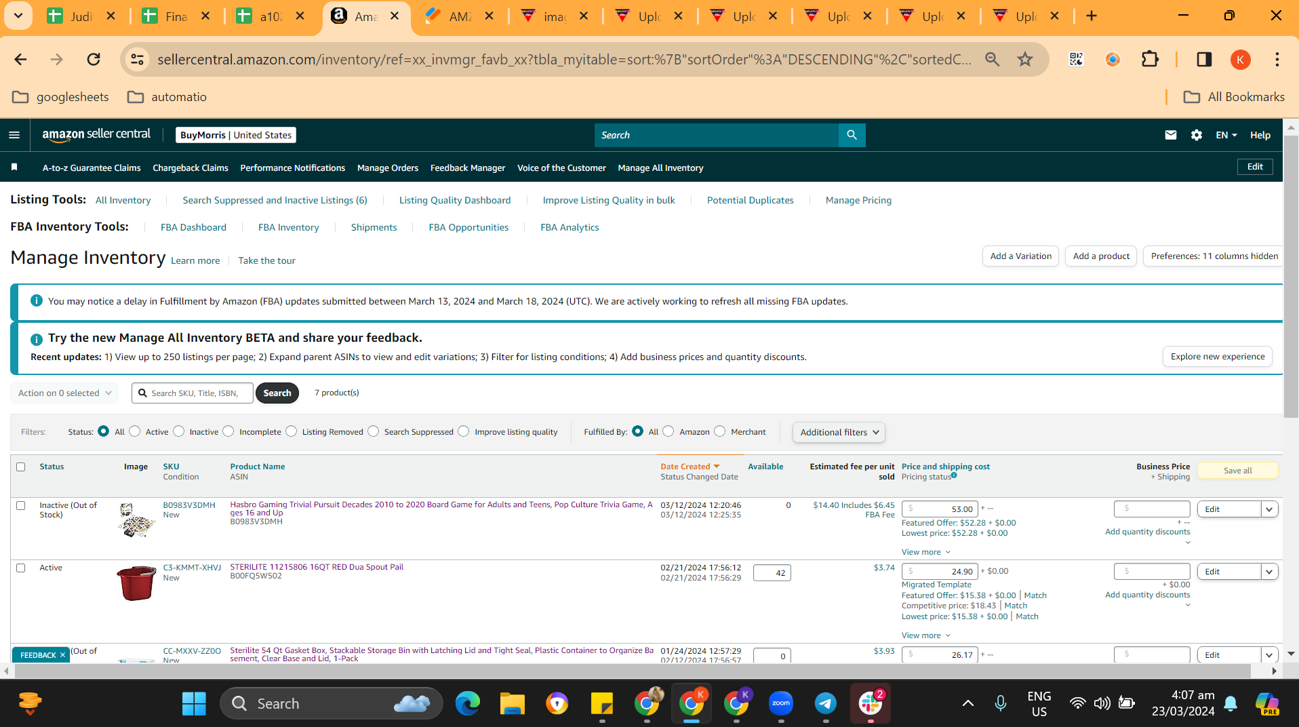Click the Search SKU, Title, ISBN field
This screenshot has height=727, width=1299.
point(193,393)
